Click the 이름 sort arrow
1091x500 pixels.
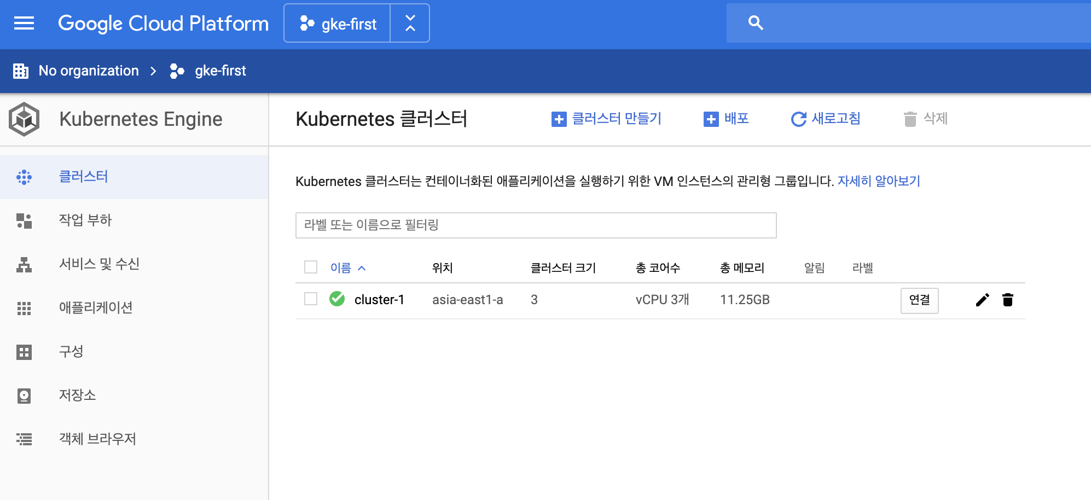[362, 268]
